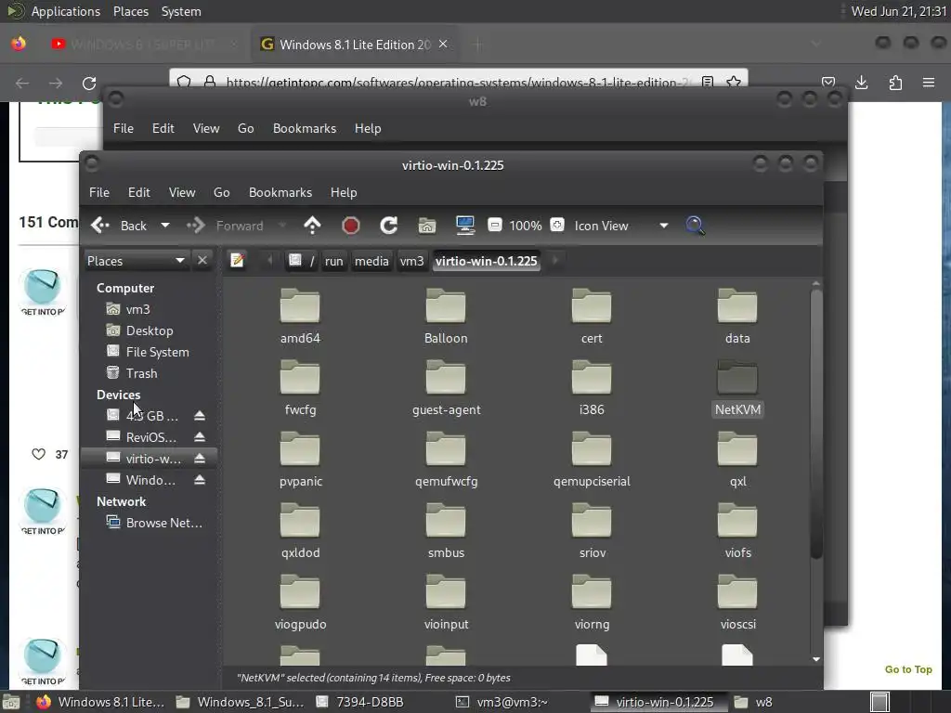Reload the Firefox page
The width and height of the screenshot is (951, 713).
click(x=89, y=83)
